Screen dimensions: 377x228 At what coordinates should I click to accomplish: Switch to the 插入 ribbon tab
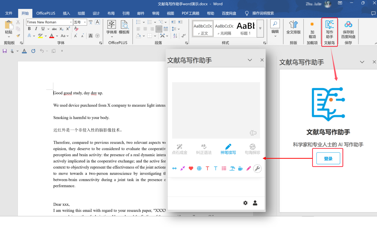pos(66,13)
